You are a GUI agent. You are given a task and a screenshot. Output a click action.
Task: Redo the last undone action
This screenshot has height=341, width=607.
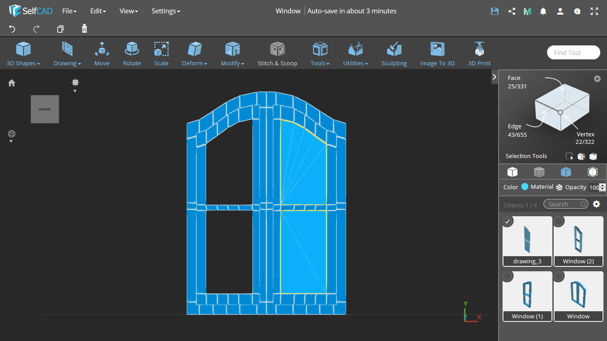(x=36, y=29)
